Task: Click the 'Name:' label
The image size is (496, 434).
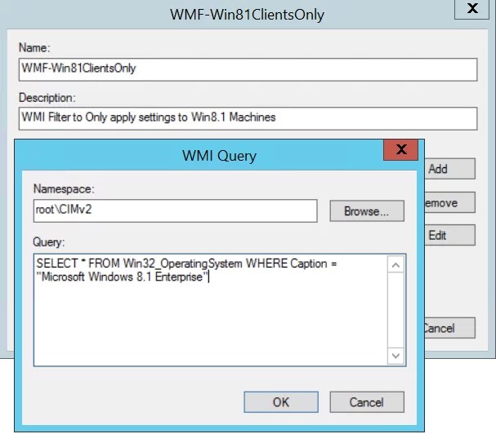Action: pyautogui.click(x=34, y=47)
